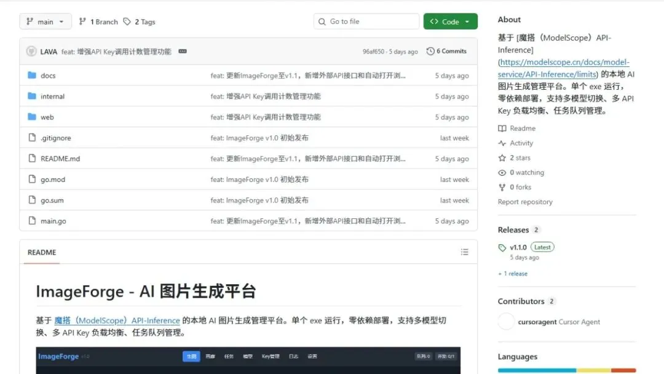Viewport: 664px width, 374px height.
Task: Click the red language bar segment
Action: (623, 370)
